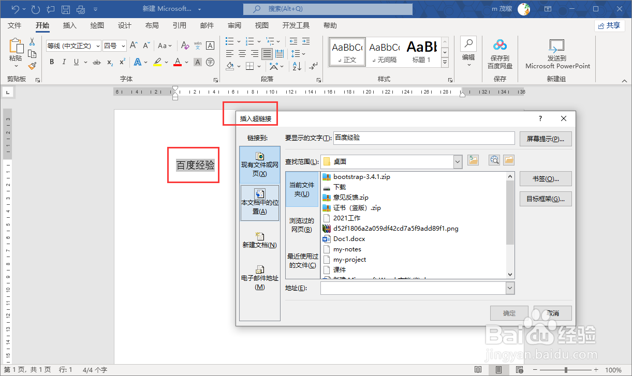
Task: Select the Format Painter brush
Action: pos(32,66)
